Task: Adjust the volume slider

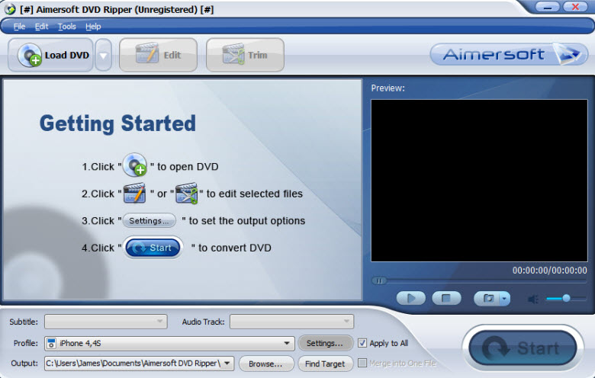Action: pyautogui.click(x=566, y=299)
